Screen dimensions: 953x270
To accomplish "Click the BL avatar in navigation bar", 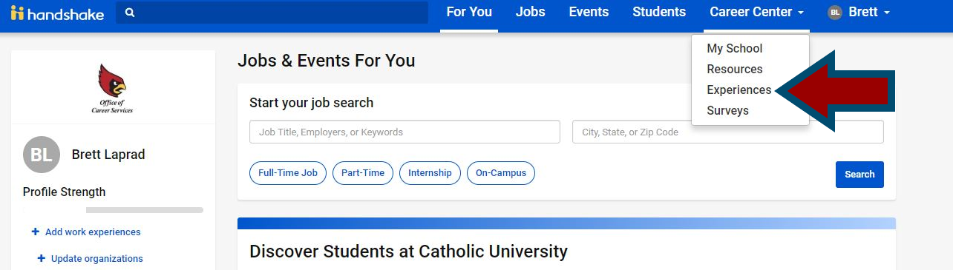I will (835, 13).
